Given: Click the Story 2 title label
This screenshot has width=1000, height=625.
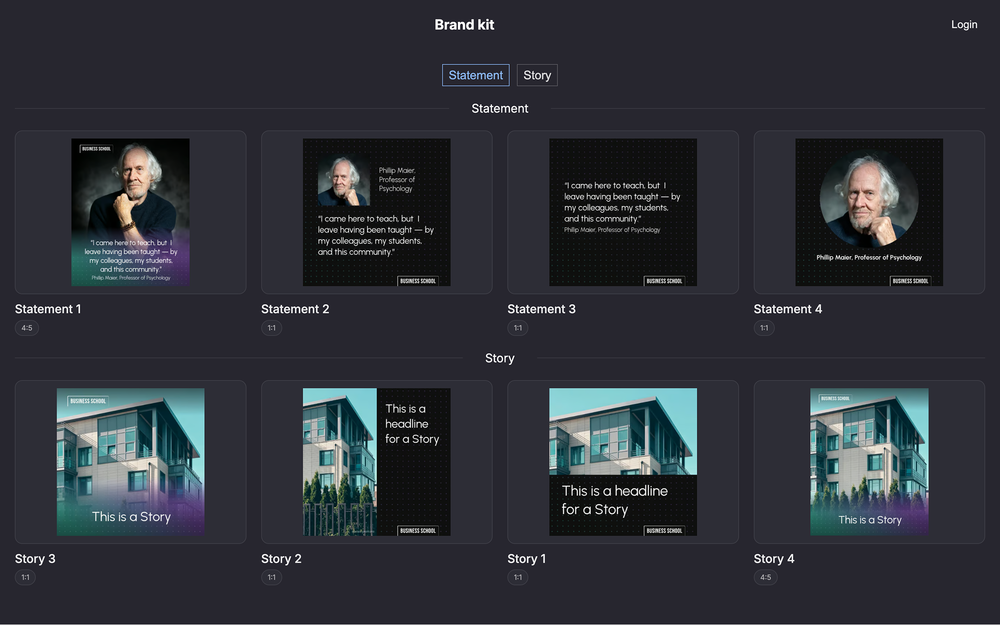Looking at the screenshot, I should click(281, 559).
